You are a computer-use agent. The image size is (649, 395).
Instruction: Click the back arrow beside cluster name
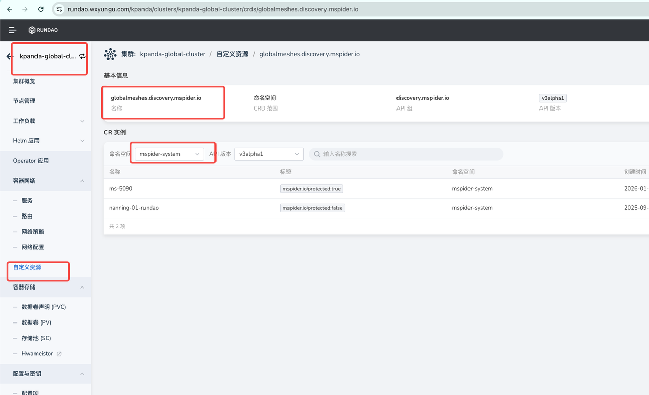(9, 56)
